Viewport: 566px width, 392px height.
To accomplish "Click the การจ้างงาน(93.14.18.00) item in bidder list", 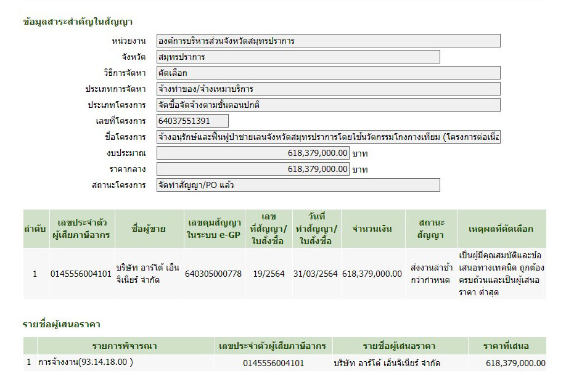I will [x=85, y=362].
